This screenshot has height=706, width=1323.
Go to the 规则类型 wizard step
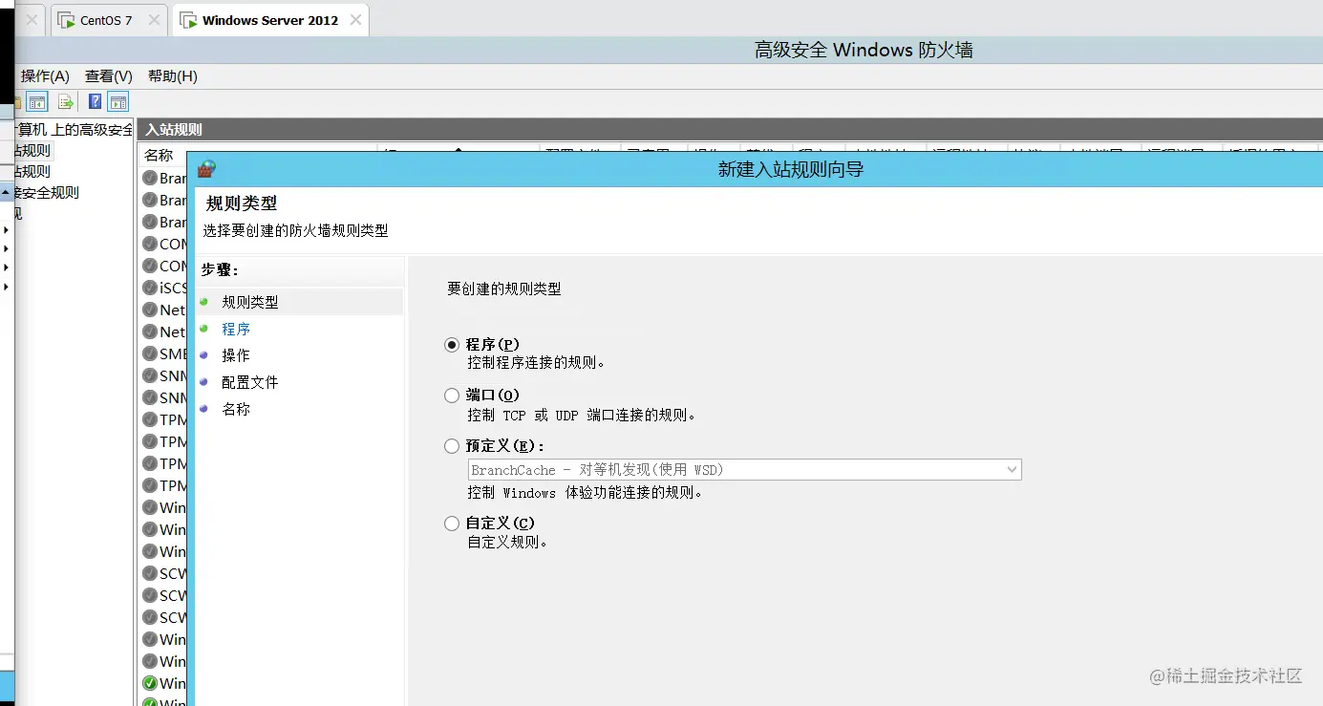click(250, 302)
